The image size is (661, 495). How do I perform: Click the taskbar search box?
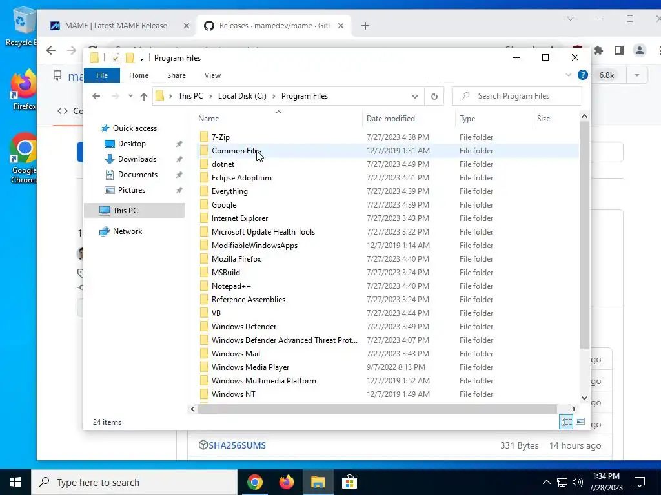click(x=134, y=482)
